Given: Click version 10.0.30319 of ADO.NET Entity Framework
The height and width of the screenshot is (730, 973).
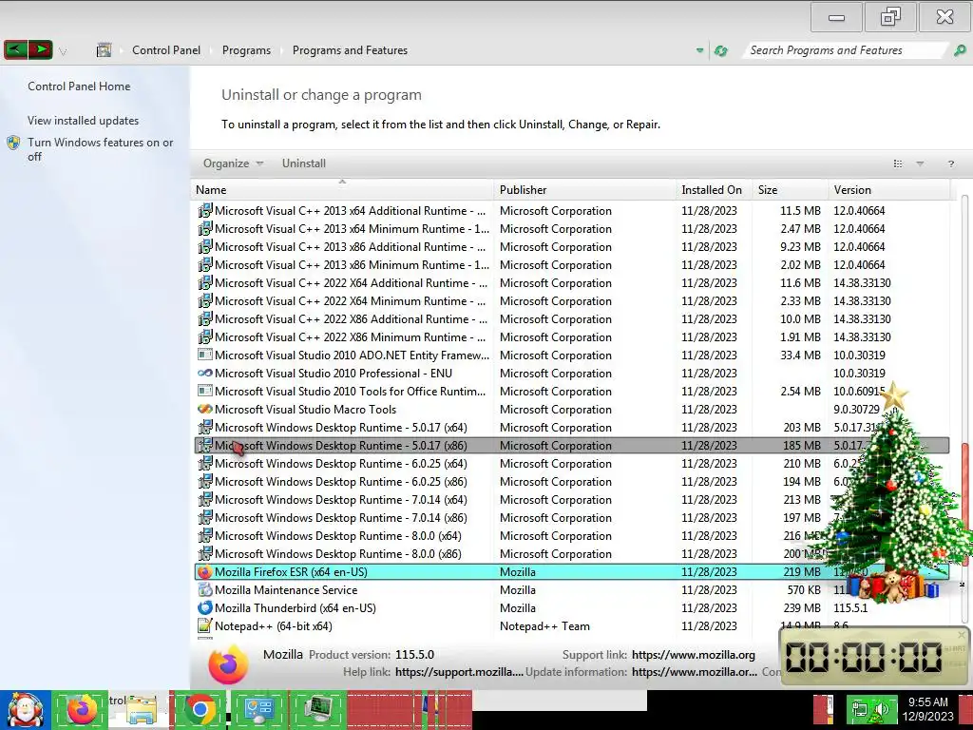Looking at the screenshot, I should point(859,355).
